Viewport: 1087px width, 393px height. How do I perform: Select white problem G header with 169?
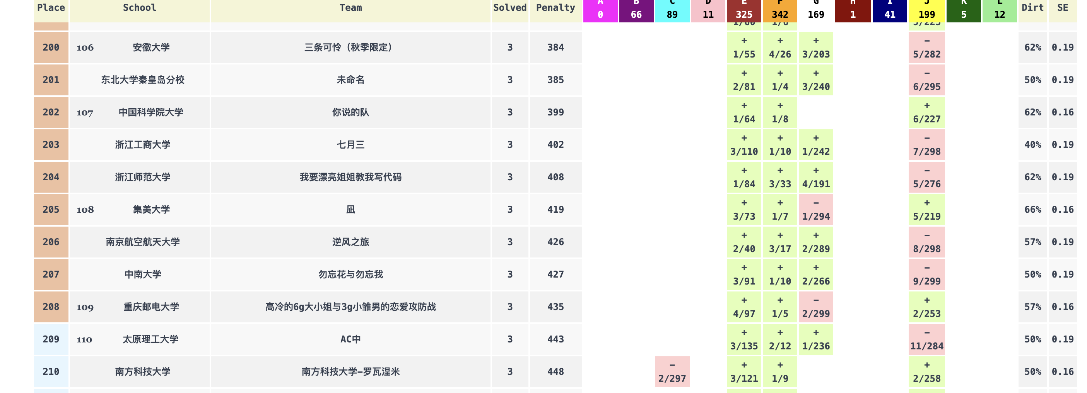click(816, 10)
